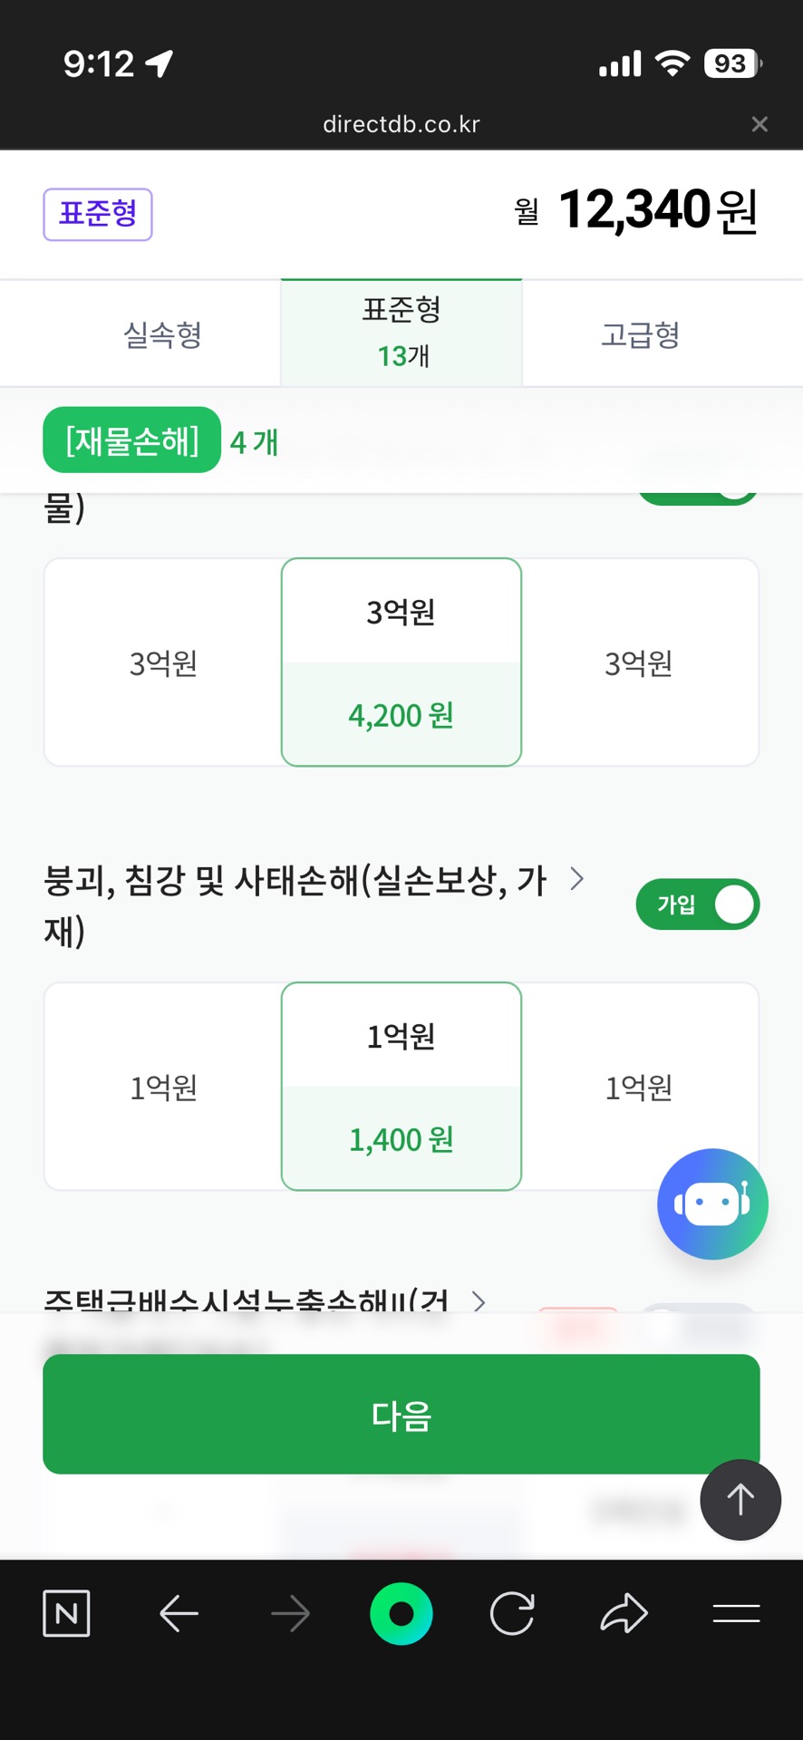This screenshot has height=1740, width=803.
Task: Close the directdb.co.kr web view
Action: (759, 124)
